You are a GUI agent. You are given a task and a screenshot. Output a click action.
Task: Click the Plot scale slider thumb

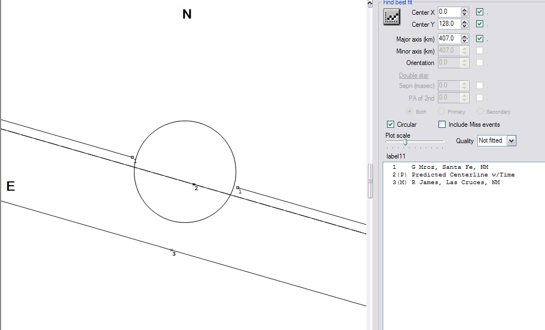[405, 142]
